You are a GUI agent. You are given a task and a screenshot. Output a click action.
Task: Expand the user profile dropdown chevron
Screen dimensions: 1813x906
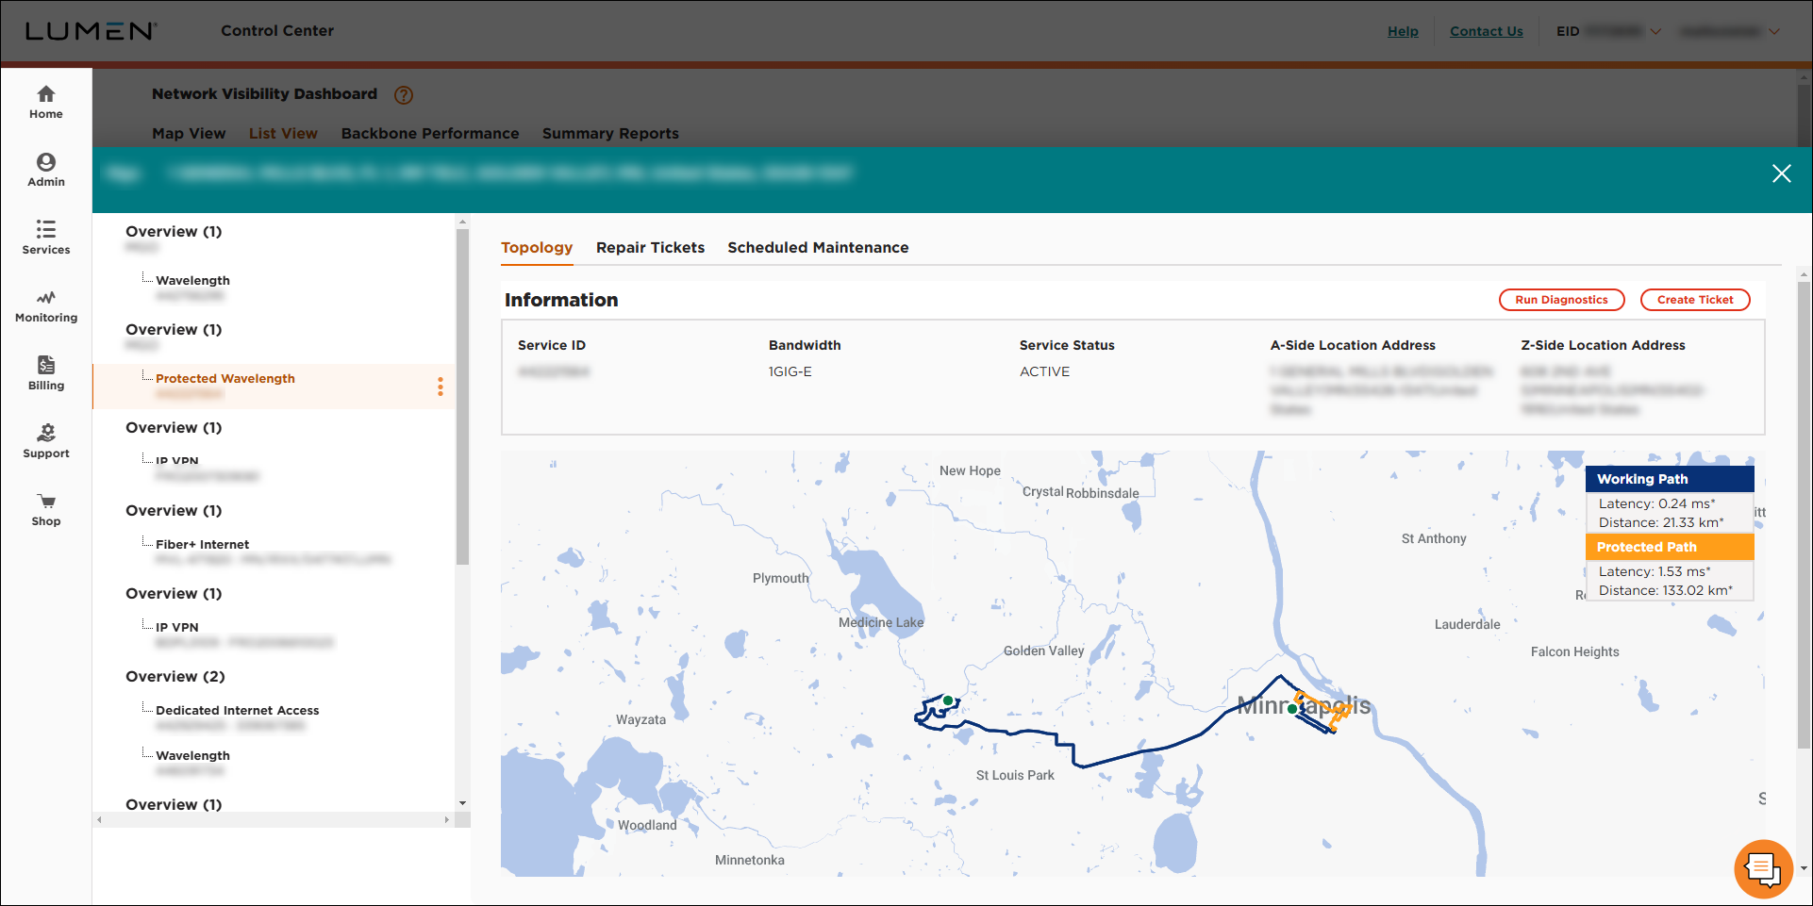click(1774, 31)
